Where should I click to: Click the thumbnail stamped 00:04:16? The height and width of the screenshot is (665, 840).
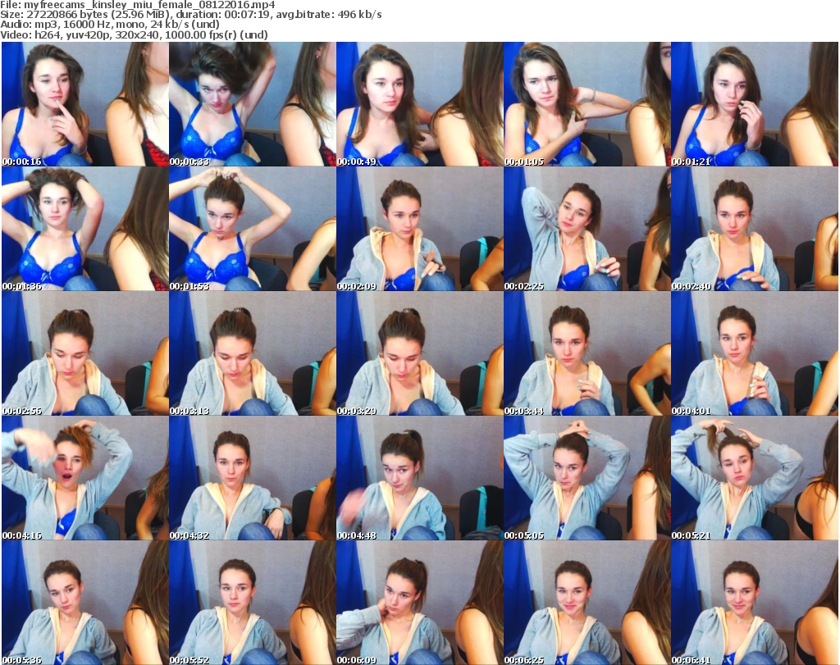(x=85, y=478)
